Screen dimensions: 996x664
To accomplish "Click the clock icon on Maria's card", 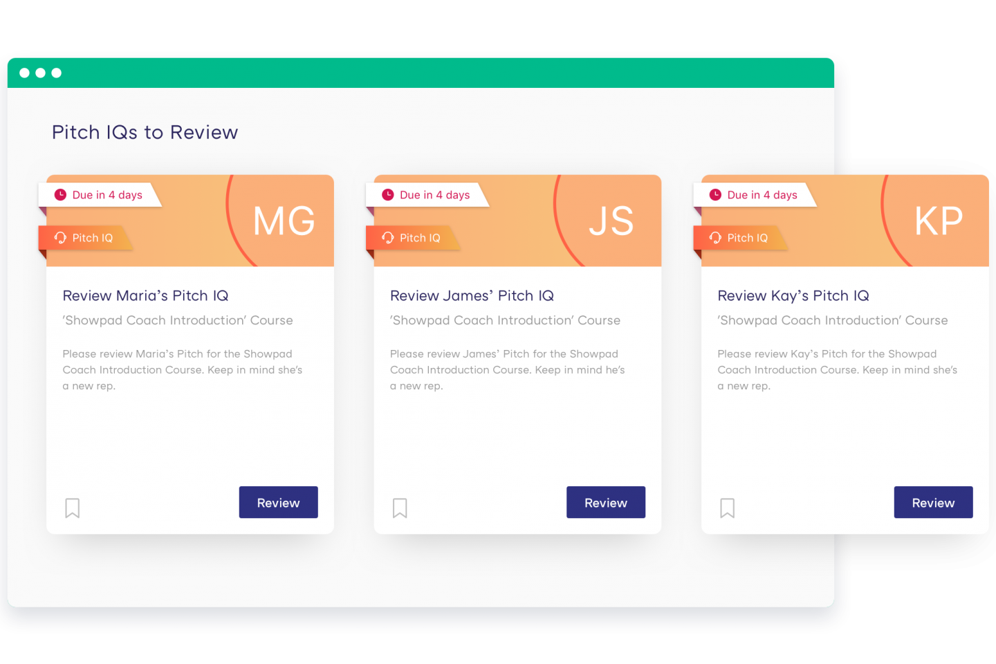I will point(60,195).
